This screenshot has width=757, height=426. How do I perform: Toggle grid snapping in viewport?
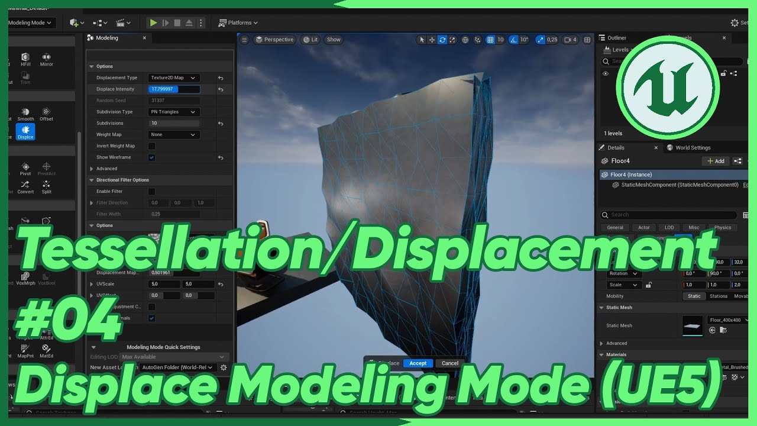[x=490, y=40]
